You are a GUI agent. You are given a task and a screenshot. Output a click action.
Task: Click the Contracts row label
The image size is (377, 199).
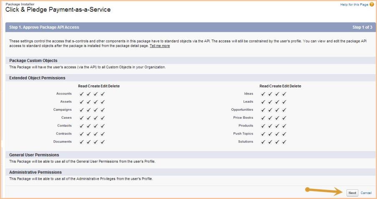[64, 134]
